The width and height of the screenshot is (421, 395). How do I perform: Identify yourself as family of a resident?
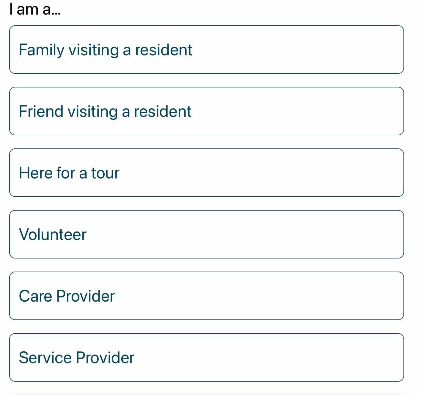(207, 49)
